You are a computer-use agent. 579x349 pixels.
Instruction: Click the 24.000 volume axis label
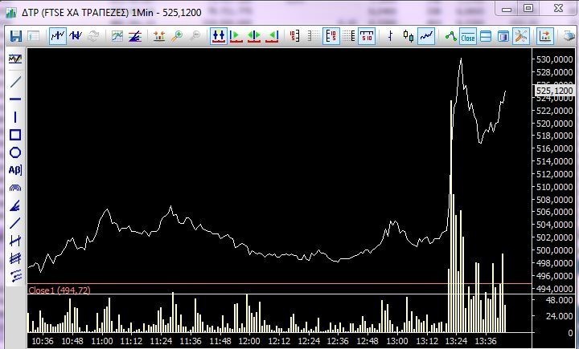pyautogui.click(x=559, y=316)
